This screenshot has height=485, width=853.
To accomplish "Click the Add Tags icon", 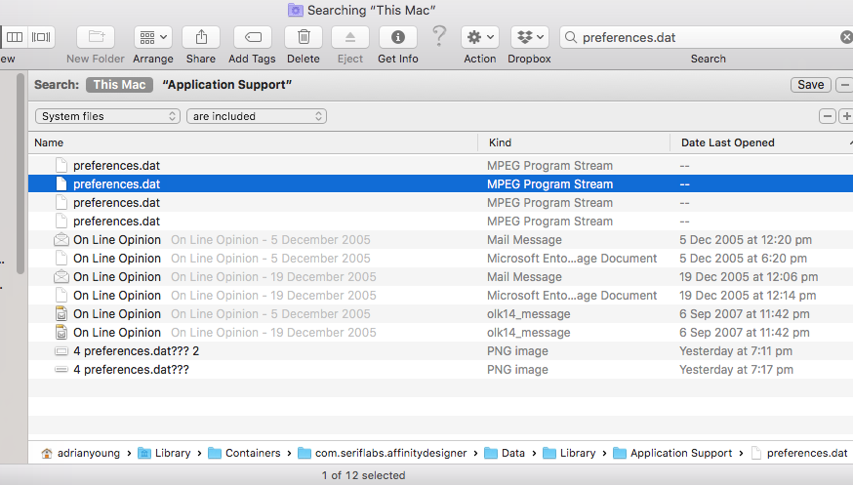I will tap(252, 37).
